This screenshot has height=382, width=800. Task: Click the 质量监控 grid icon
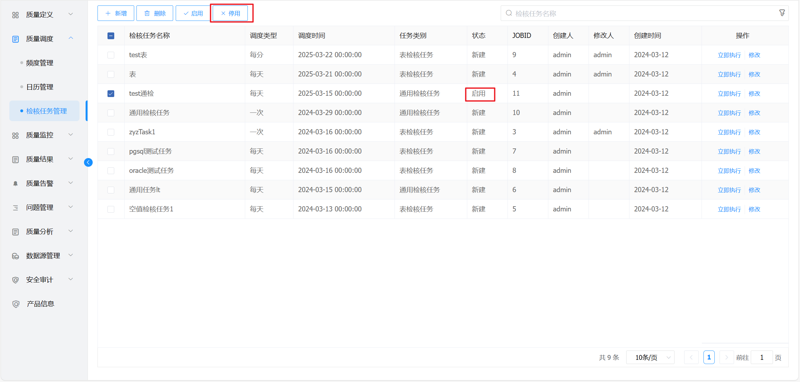pos(15,135)
